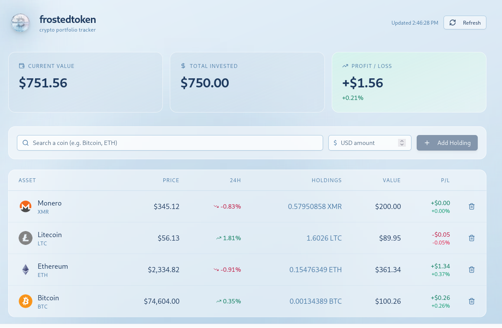This screenshot has width=502, height=328.
Task: Click the orange Monero coin icon
Action: pyautogui.click(x=26, y=207)
